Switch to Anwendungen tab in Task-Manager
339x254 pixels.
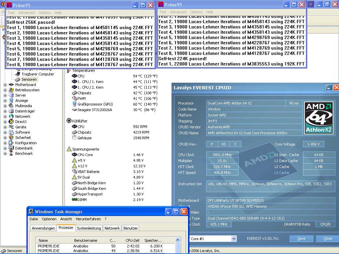point(43,228)
